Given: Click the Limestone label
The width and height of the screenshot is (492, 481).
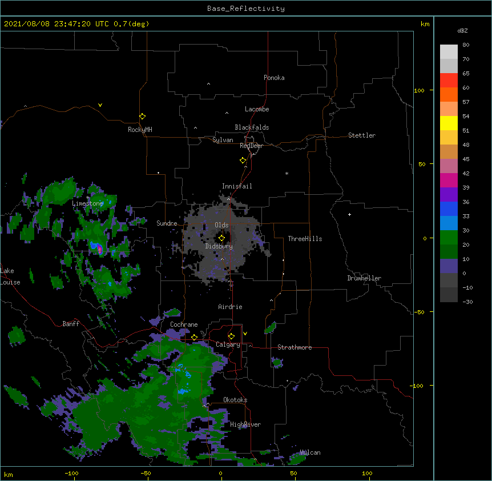Looking at the screenshot, I should (x=87, y=203).
